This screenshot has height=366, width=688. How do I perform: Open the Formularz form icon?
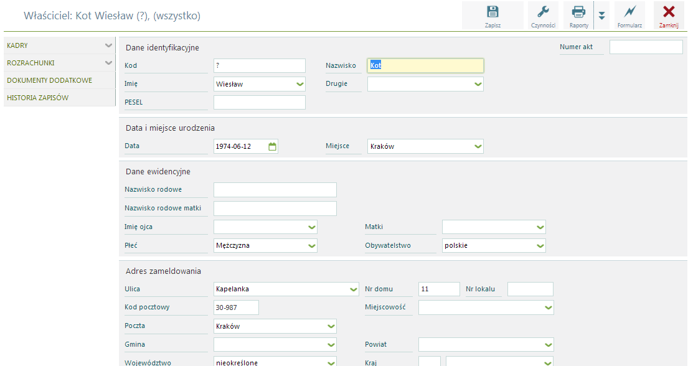click(x=629, y=16)
